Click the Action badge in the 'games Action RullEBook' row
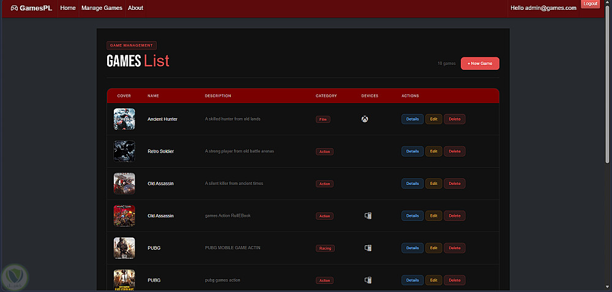The width and height of the screenshot is (612, 292). 324,216
